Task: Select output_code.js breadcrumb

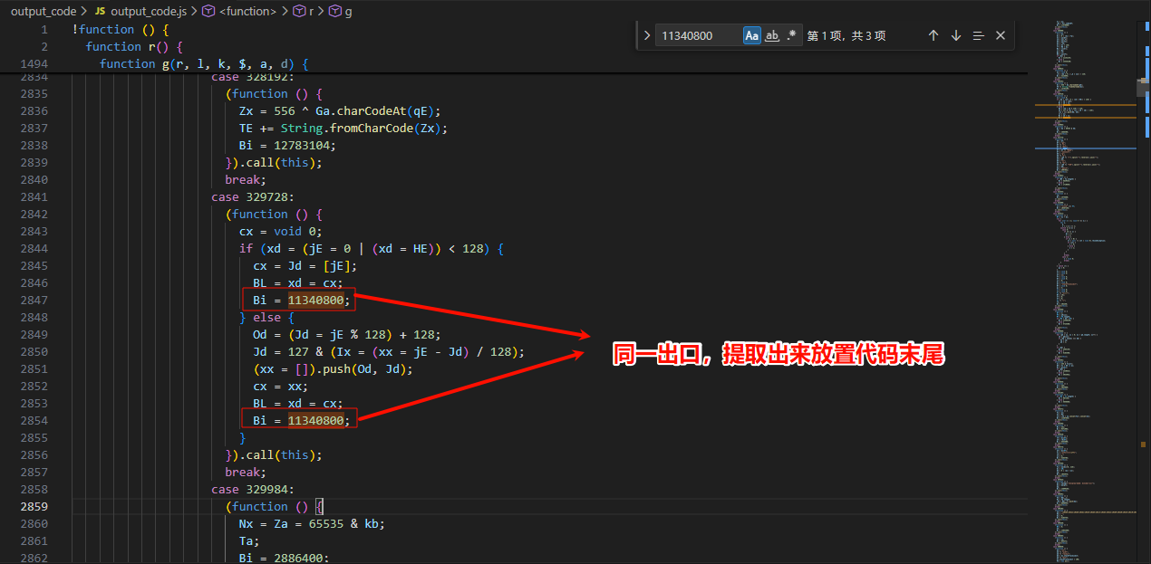Action: [x=150, y=11]
